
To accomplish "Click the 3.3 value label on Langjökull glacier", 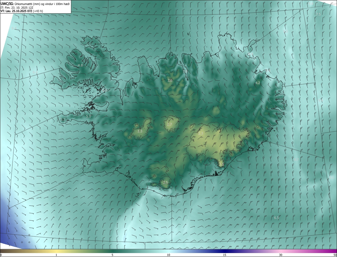I will pyautogui.click(x=140, y=131).
